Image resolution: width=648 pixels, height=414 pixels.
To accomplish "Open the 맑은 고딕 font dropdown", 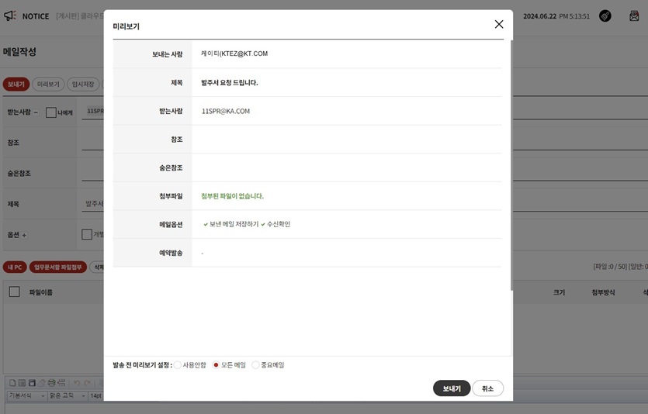I will coord(68,396).
